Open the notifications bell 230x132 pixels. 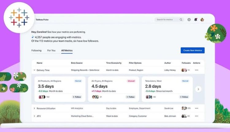(196, 19)
